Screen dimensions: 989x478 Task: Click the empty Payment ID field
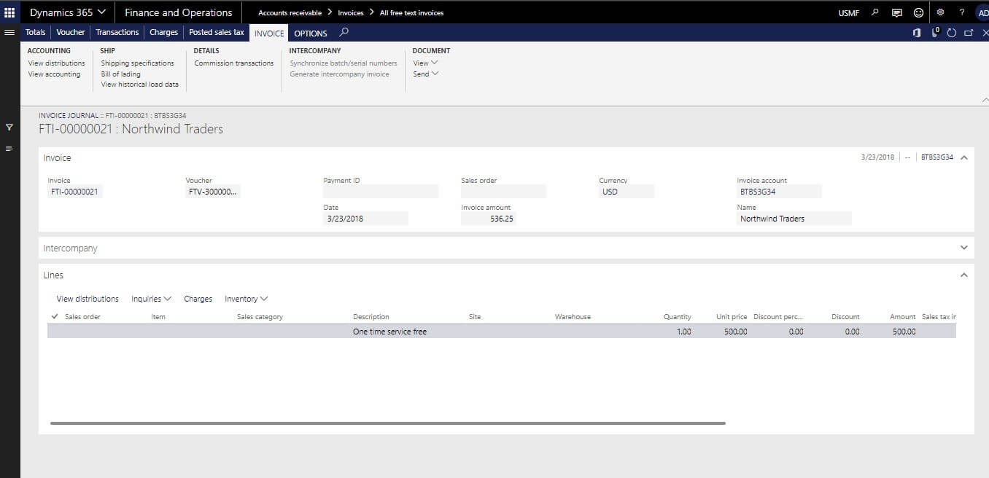click(x=381, y=192)
